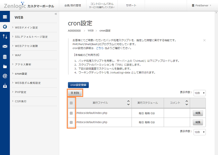Click the こちら details link
The width and height of the screenshot is (218, 155).
pyautogui.click(x=100, y=48)
